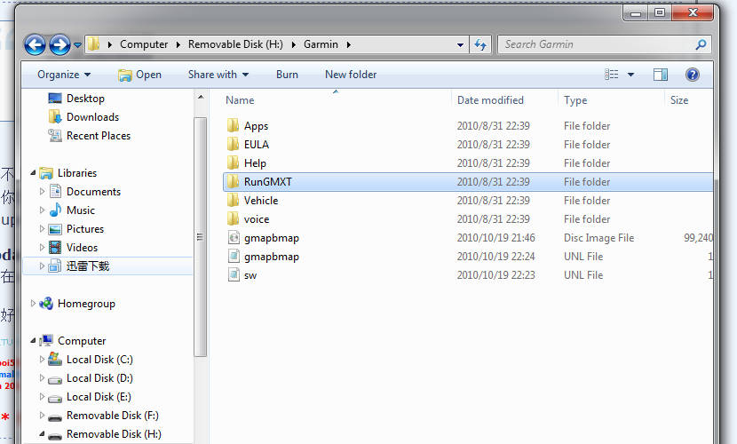Screen dimensions: 737x444
Task: Expand Local Disk (C:) tree node
Action: coord(42,360)
